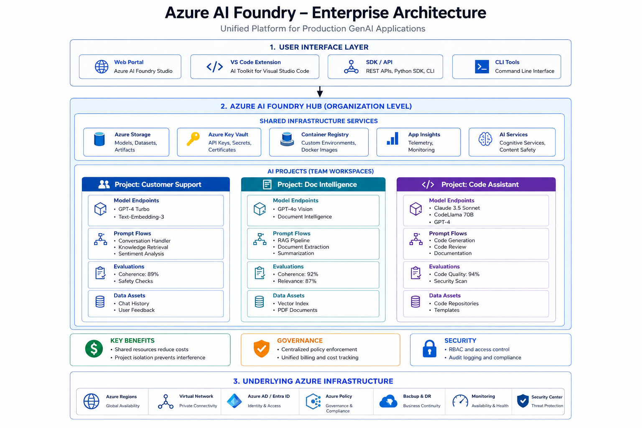Click the Azure Policy hexagon icon

click(x=313, y=401)
